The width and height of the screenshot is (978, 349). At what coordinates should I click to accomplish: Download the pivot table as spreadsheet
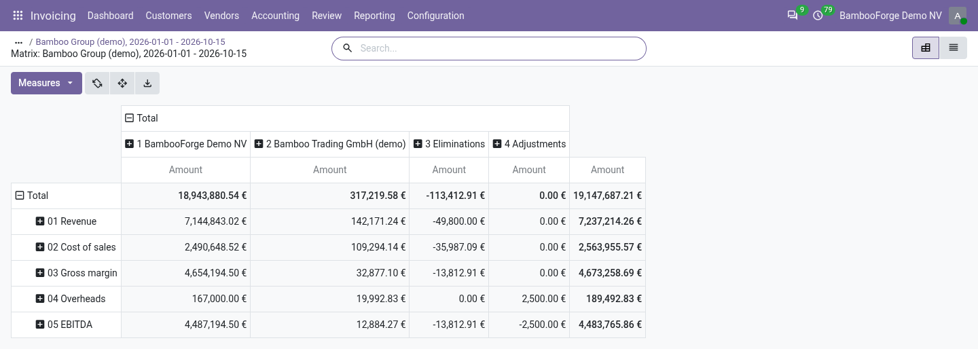coord(147,83)
